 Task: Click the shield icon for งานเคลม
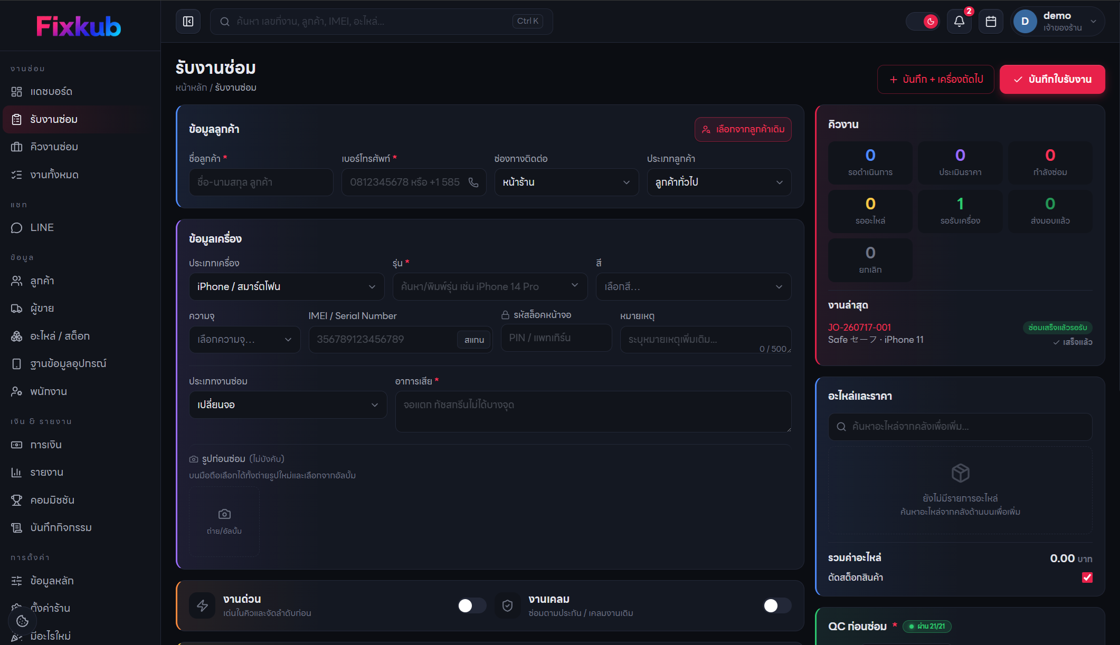point(507,605)
